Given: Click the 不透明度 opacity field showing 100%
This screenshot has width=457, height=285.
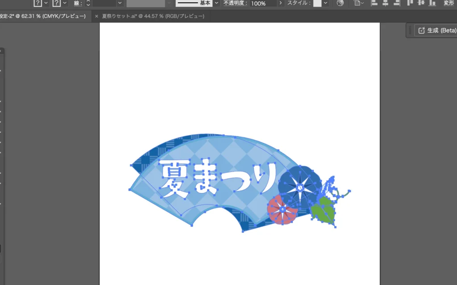Looking at the screenshot, I should tap(262, 3).
